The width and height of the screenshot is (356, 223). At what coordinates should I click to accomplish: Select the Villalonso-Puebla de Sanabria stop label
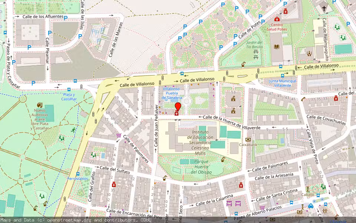(172, 93)
